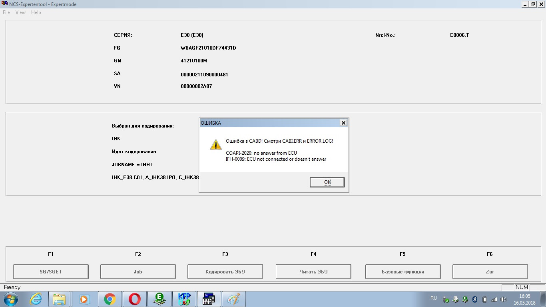This screenshot has height=307, width=546.
Task: Click the GM value 41210100M
Action: (x=194, y=61)
